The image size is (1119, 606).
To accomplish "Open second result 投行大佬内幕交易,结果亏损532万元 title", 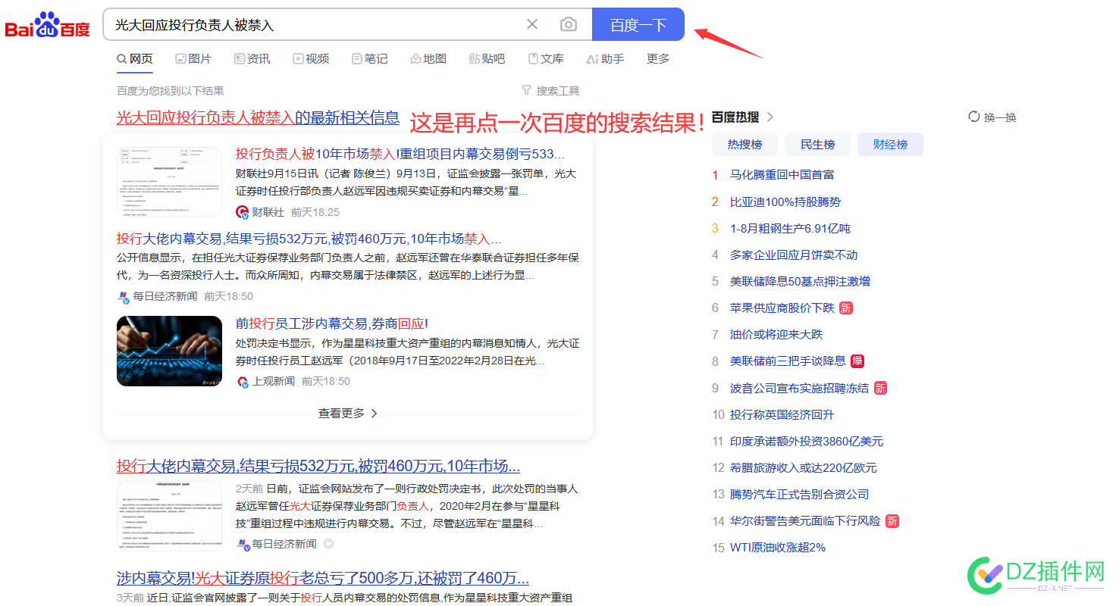I will (x=318, y=466).
